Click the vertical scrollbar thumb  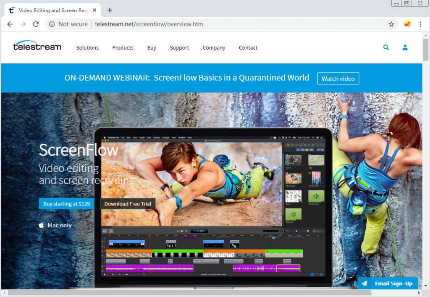tap(426, 50)
